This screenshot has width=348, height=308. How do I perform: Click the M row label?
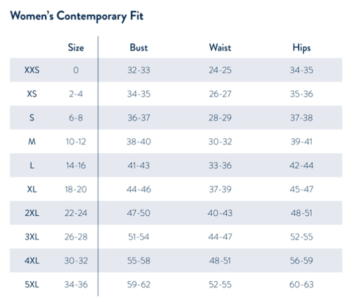pyautogui.click(x=32, y=142)
